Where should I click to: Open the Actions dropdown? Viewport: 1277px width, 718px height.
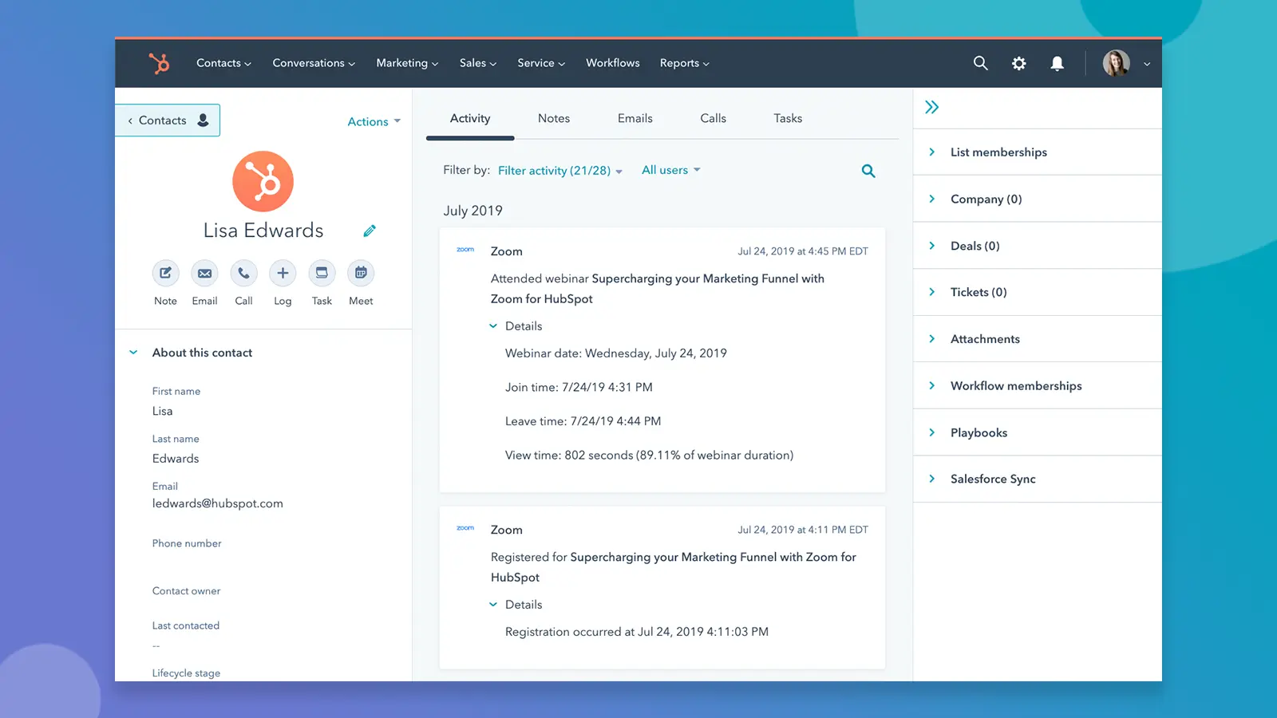pos(374,121)
